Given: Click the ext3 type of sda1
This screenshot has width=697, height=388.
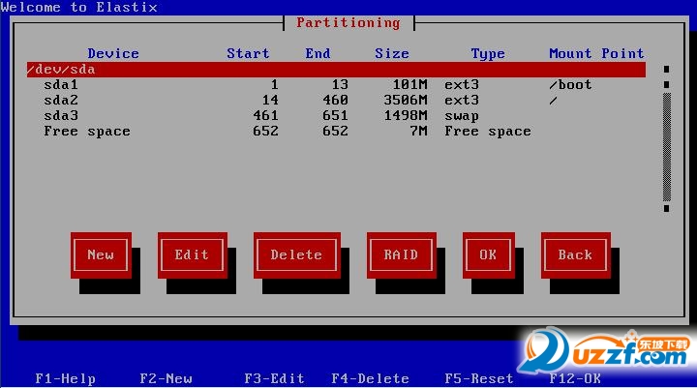Looking at the screenshot, I should click(462, 84).
